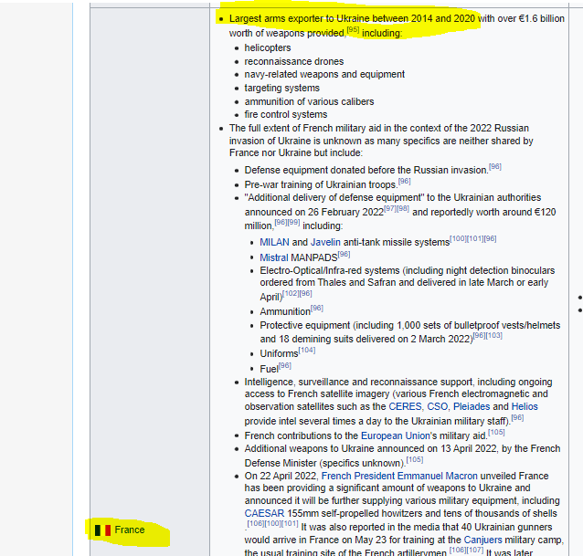Open citation 102 after late March delivery
Image resolution: width=583 pixels, height=556 pixels.
tap(291, 293)
